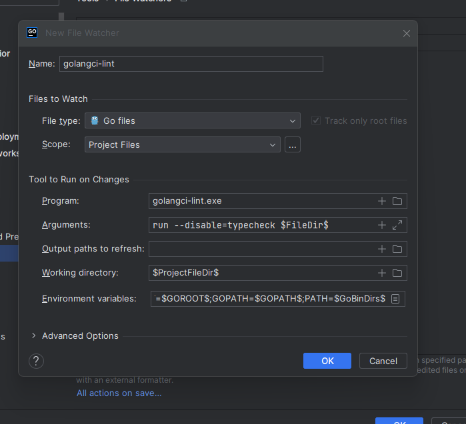Open the Scope dropdown showing Project Files

click(x=182, y=144)
